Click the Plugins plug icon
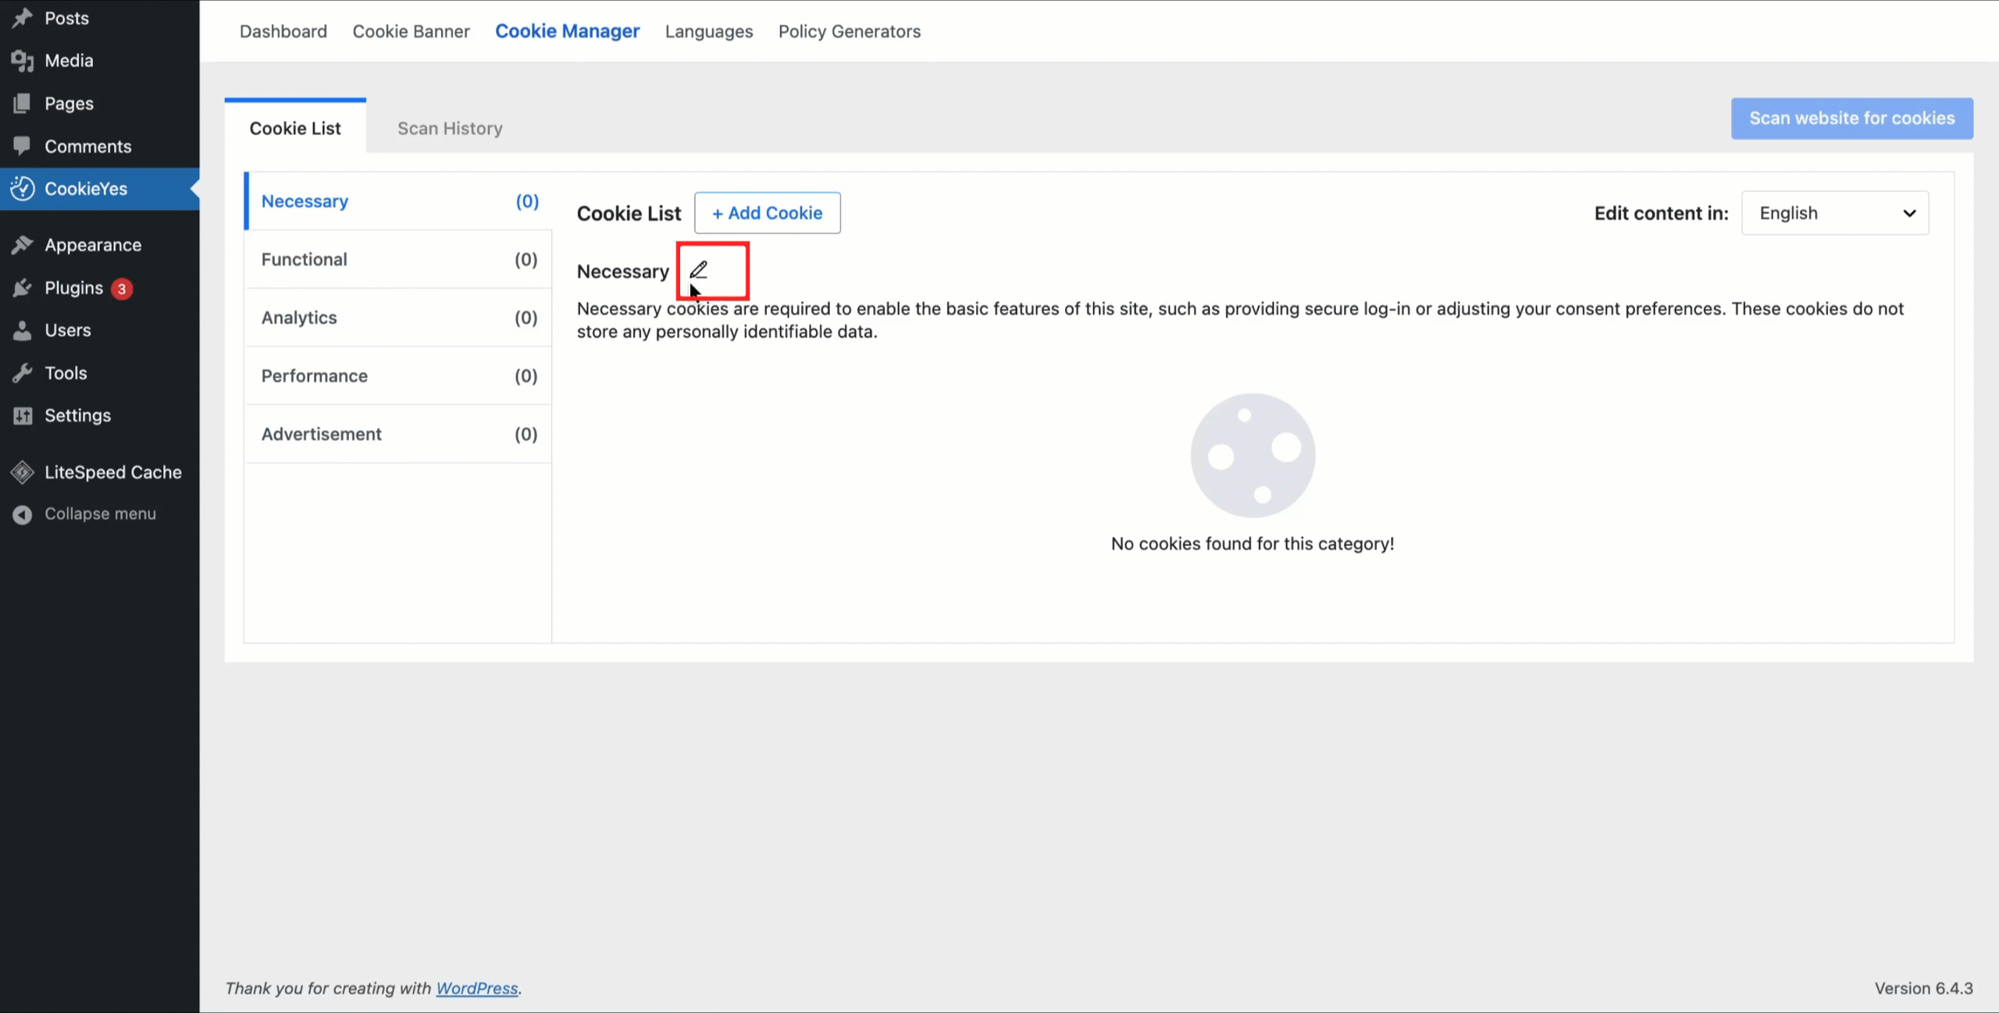The width and height of the screenshot is (1999, 1013). tap(23, 288)
